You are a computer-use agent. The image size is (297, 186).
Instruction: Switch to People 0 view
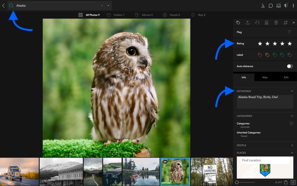point(171,15)
